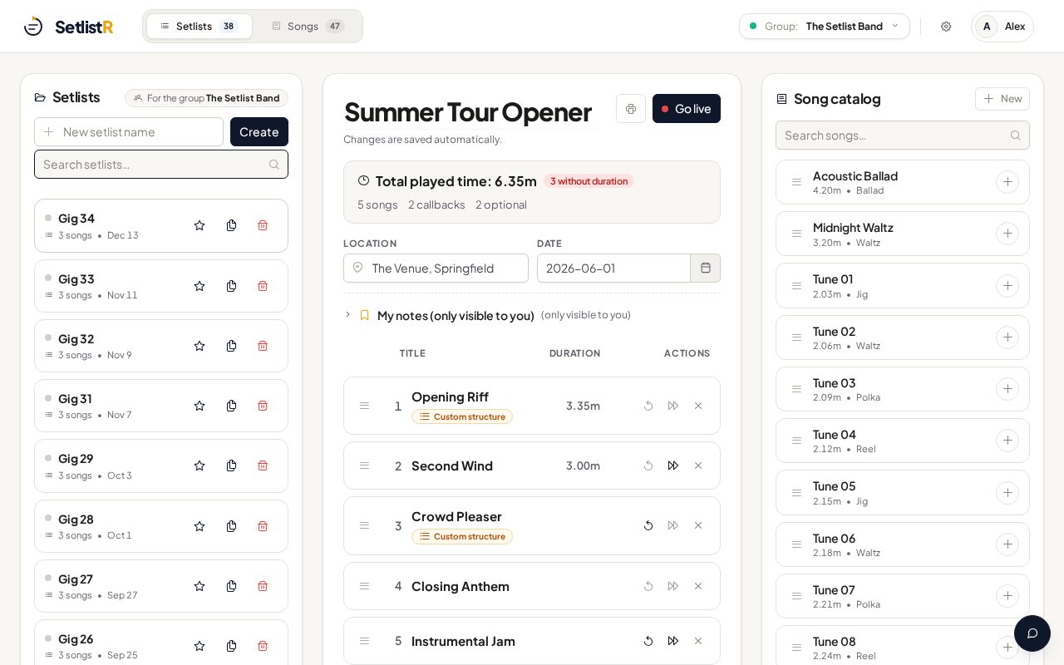The width and height of the screenshot is (1064, 665).
Task: Click the SetlistR logo
Action: pos(68,27)
